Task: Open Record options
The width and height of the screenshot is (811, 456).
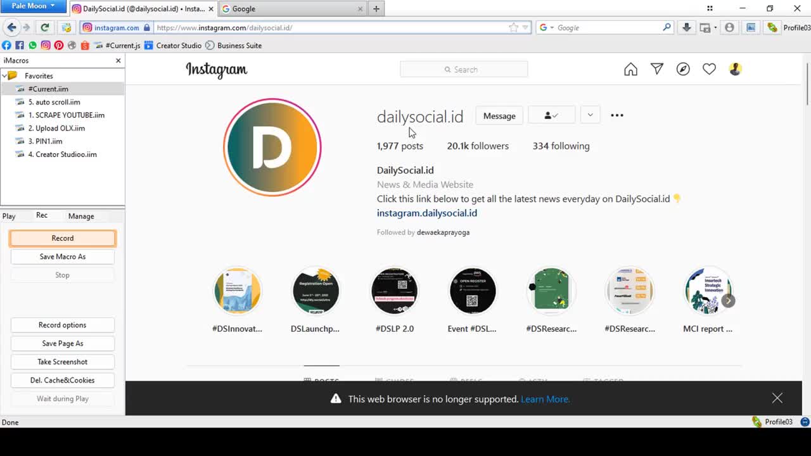Action: click(63, 325)
